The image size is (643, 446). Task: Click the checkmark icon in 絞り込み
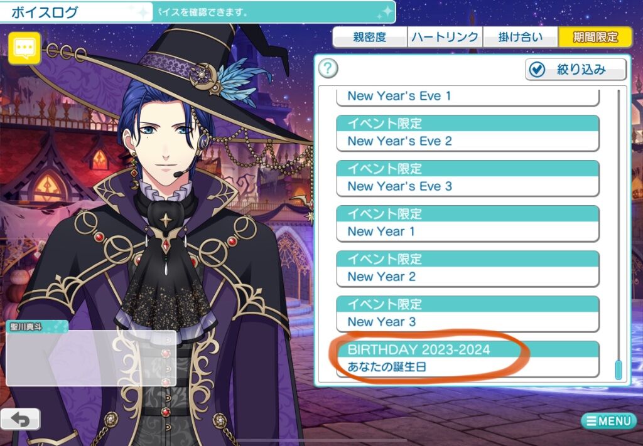(x=536, y=70)
